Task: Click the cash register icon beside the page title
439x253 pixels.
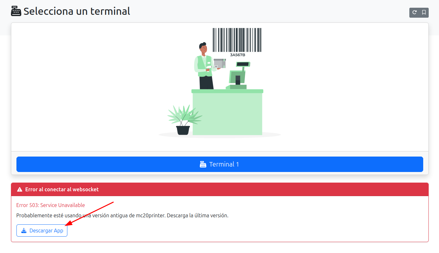Action: 16,11
